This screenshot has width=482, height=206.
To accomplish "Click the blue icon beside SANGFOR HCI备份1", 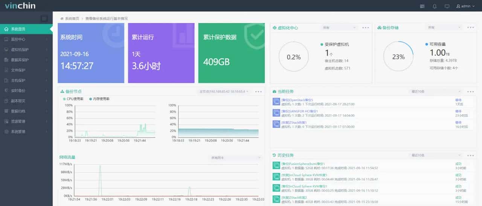I will [276, 113].
